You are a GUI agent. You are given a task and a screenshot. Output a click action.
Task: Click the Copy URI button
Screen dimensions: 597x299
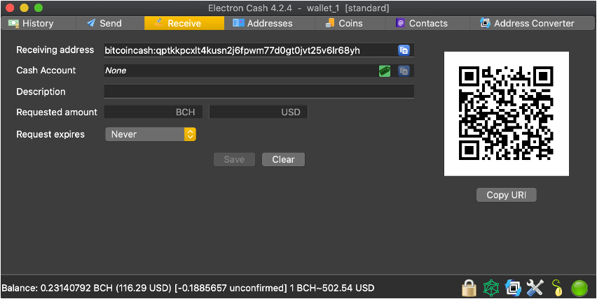pos(506,195)
